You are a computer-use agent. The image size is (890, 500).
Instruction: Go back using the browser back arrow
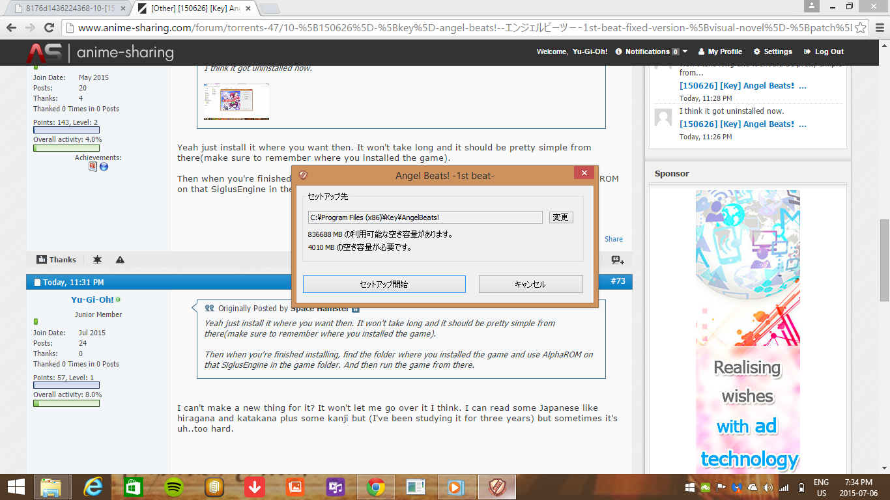(x=12, y=28)
